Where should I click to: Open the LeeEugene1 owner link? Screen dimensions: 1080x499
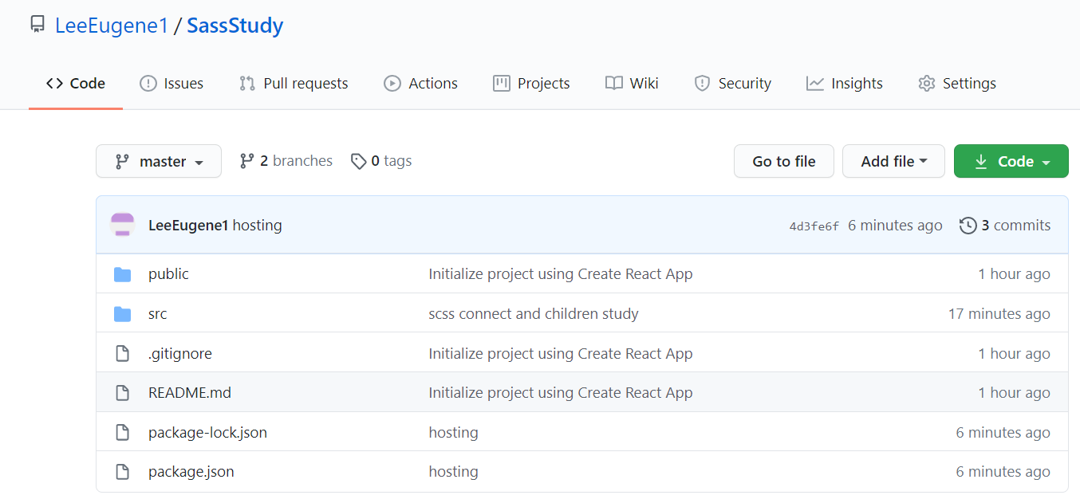pos(112,26)
